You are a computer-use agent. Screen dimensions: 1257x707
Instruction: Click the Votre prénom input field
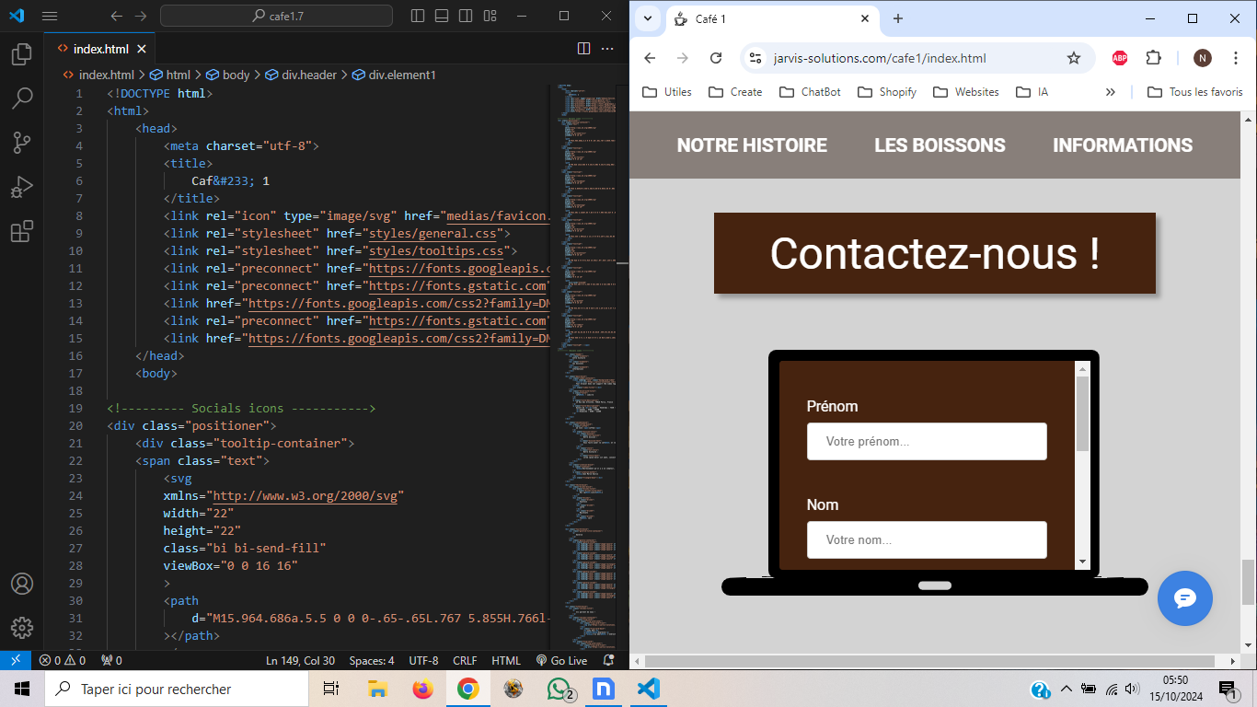(927, 442)
